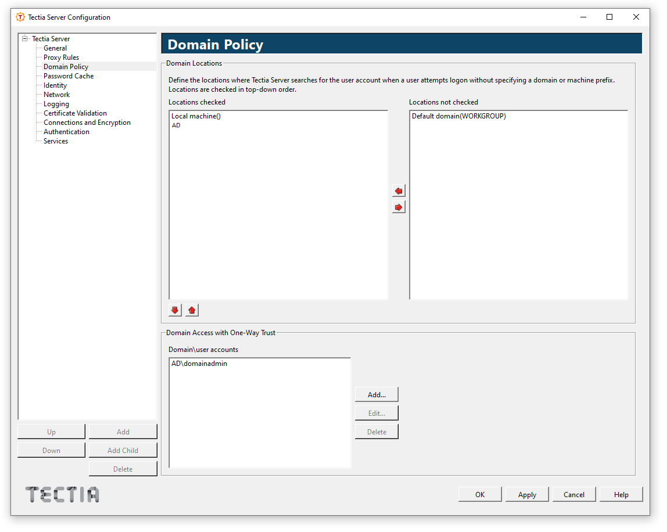
Task: Open the General settings page
Action: 55,48
